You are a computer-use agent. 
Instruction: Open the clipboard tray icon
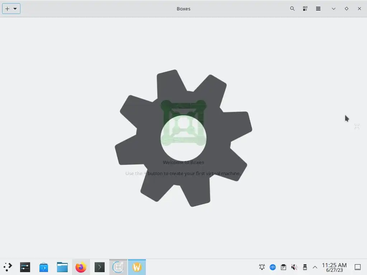point(283,267)
